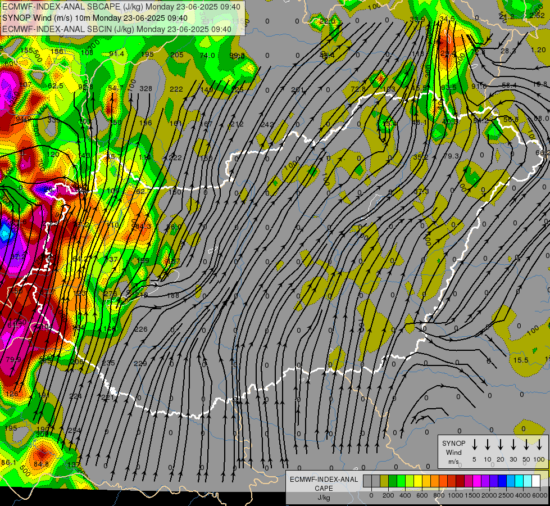
Task: Pick the white swatch ending the CAPE scale
Action: pyautogui.click(x=535, y=481)
